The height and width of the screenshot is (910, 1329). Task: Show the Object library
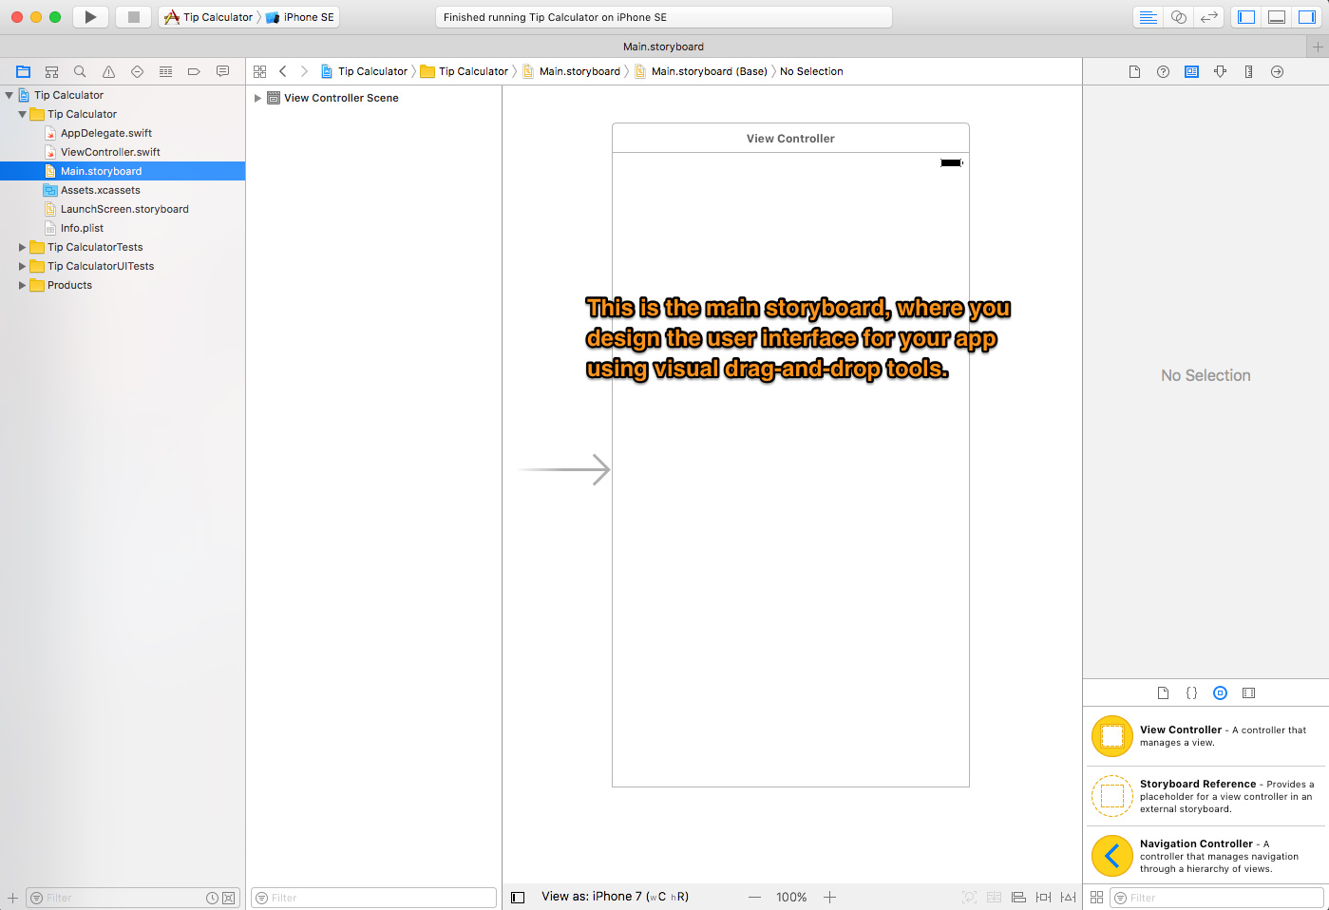(x=1220, y=692)
